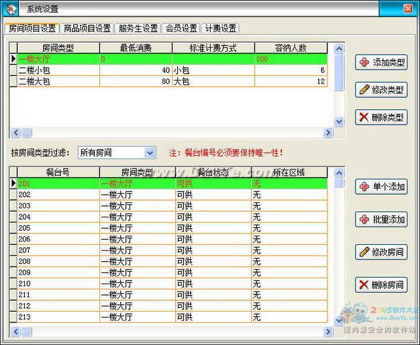
Task: Click the pencil icon on 修改房间
Action: click(x=364, y=252)
